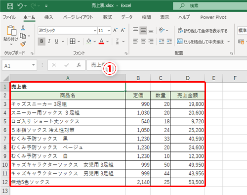This screenshot has width=247, height=195.
Task: Switch to the 挿入 tab
Action: coord(49,17)
